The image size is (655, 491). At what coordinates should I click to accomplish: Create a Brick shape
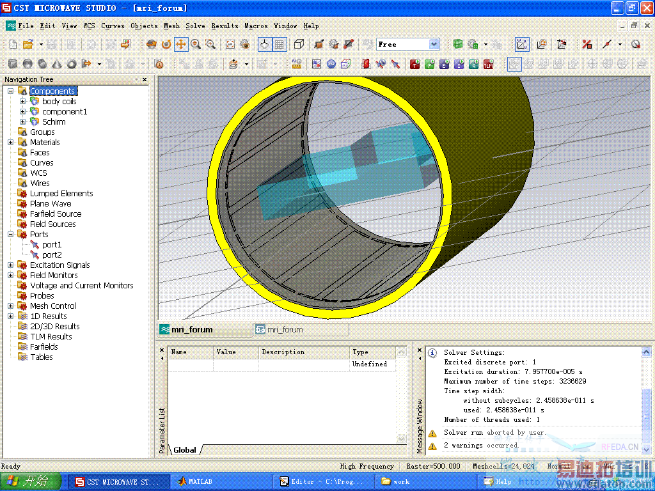pos(13,64)
